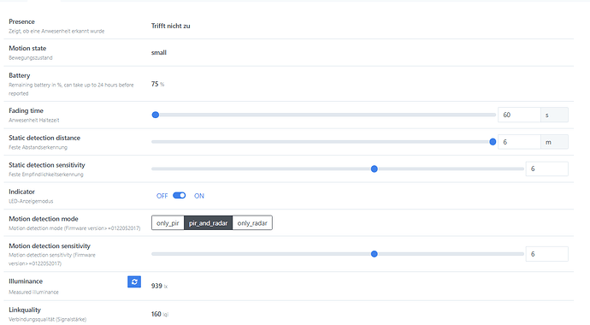Click the 'Presence' label

point(22,21)
